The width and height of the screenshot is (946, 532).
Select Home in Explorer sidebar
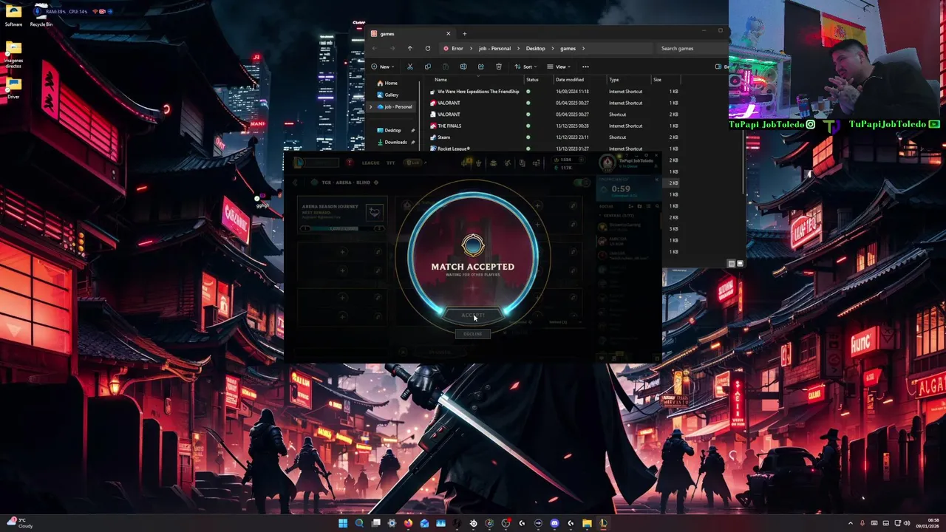point(387,83)
